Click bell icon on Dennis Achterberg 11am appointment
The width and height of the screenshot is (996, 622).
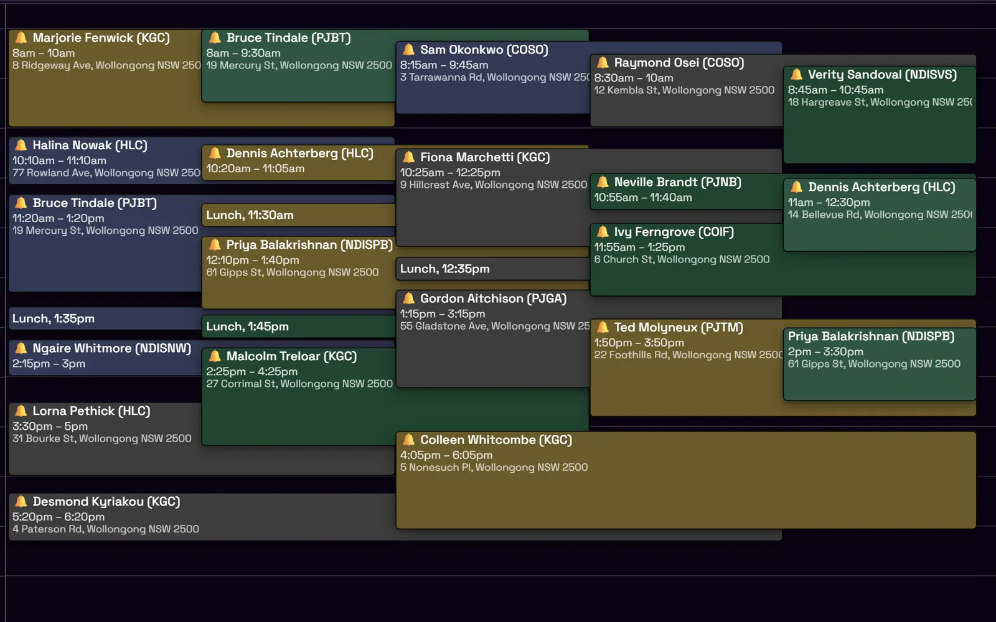pyautogui.click(x=797, y=187)
